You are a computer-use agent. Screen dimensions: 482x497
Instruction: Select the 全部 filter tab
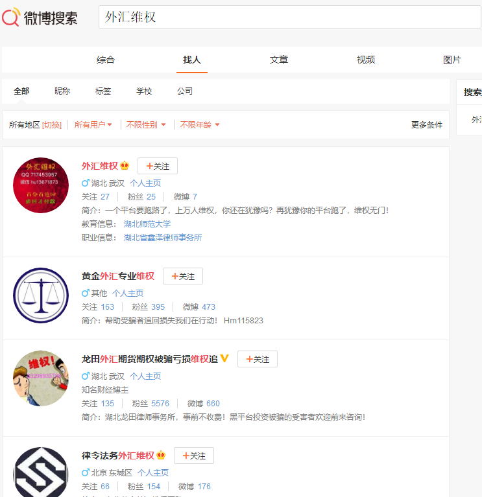[x=21, y=91]
